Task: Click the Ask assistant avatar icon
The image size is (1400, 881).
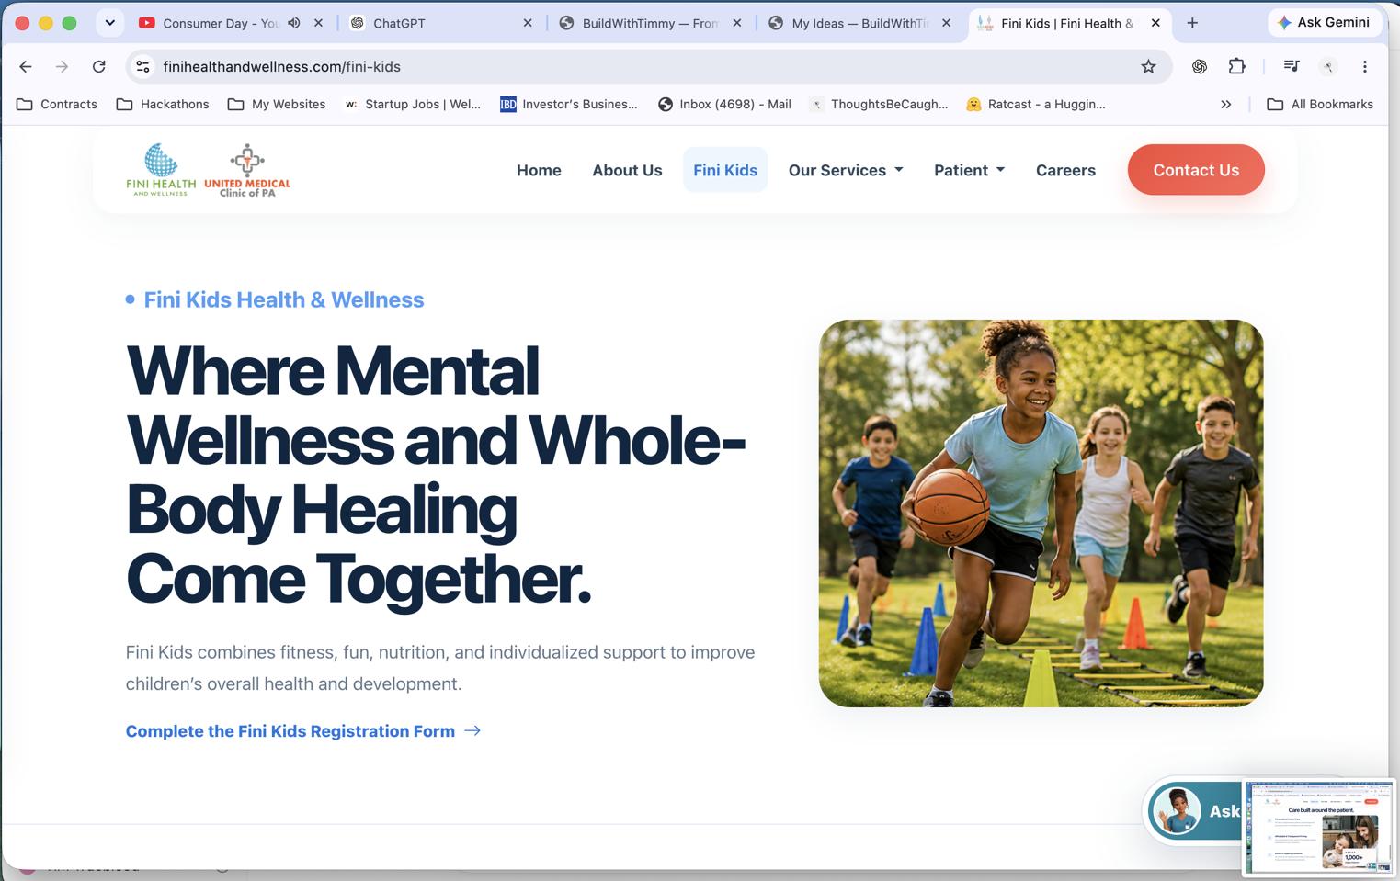Action: [1177, 811]
